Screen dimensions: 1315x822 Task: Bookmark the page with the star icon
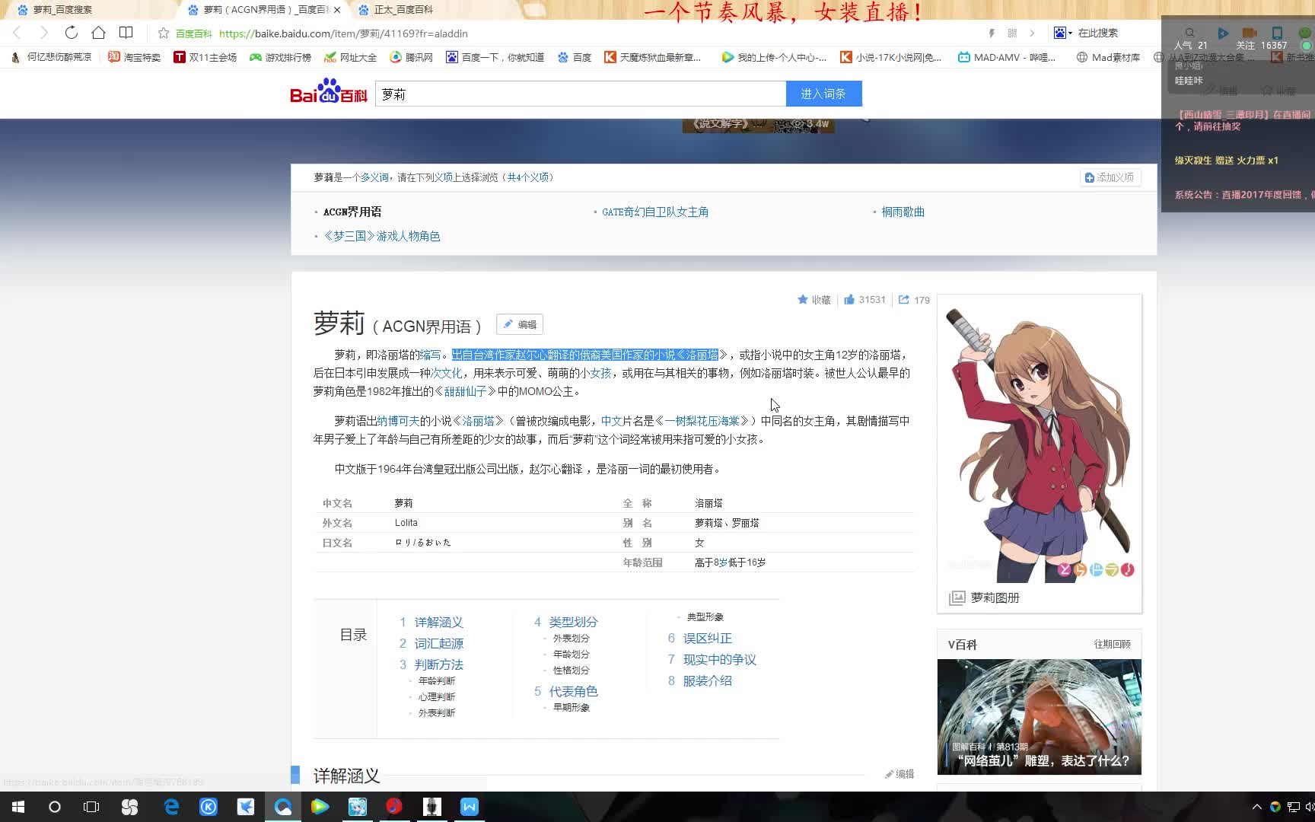pyautogui.click(x=163, y=33)
